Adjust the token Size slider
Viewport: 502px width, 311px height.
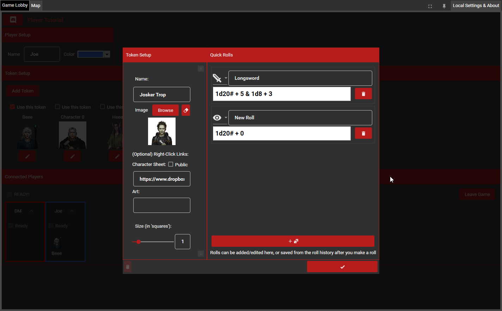pyautogui.click(x=153, y=242)
